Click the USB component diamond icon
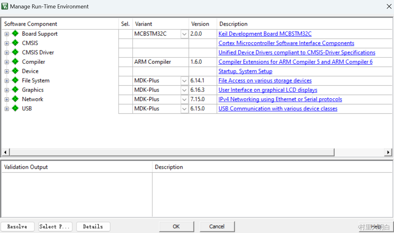394x233 pixels. point(15,108)
